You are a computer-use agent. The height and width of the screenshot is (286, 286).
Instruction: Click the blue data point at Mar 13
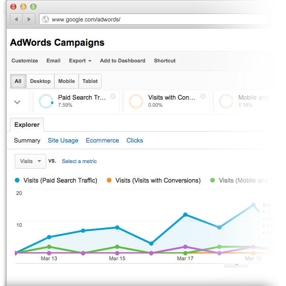[49, 237]
